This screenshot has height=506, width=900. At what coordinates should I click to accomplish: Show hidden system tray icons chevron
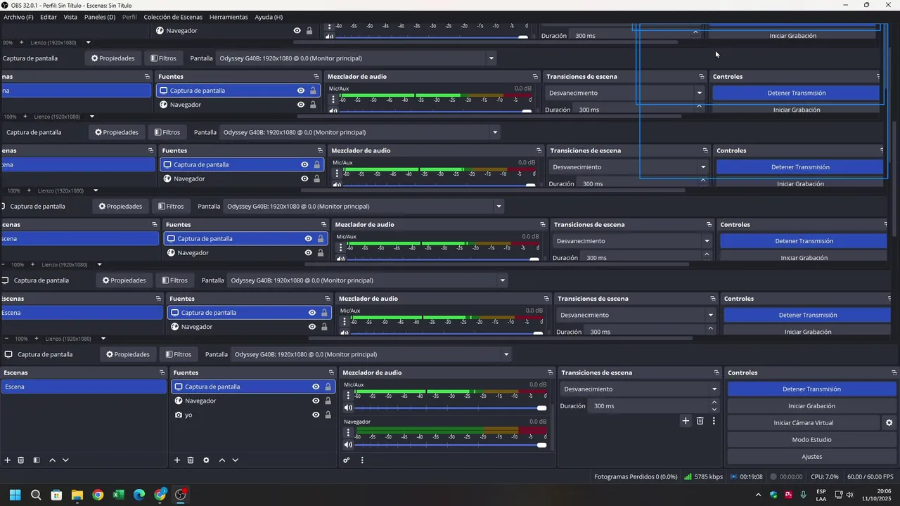(x=758, y=495)
